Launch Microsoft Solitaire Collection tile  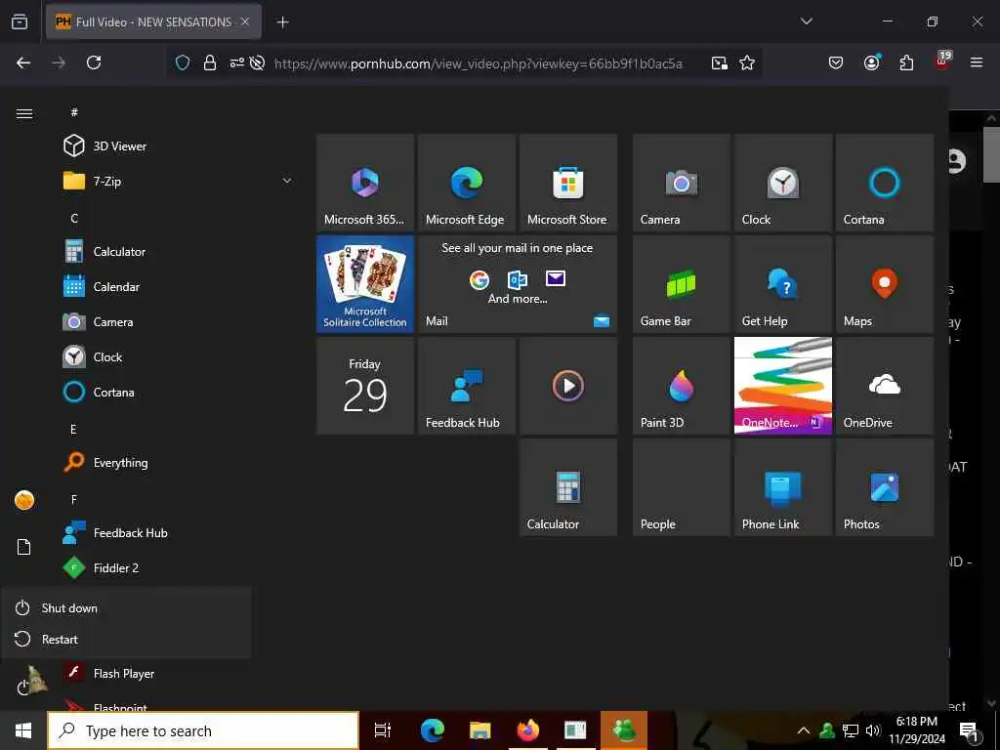(365, 284)
